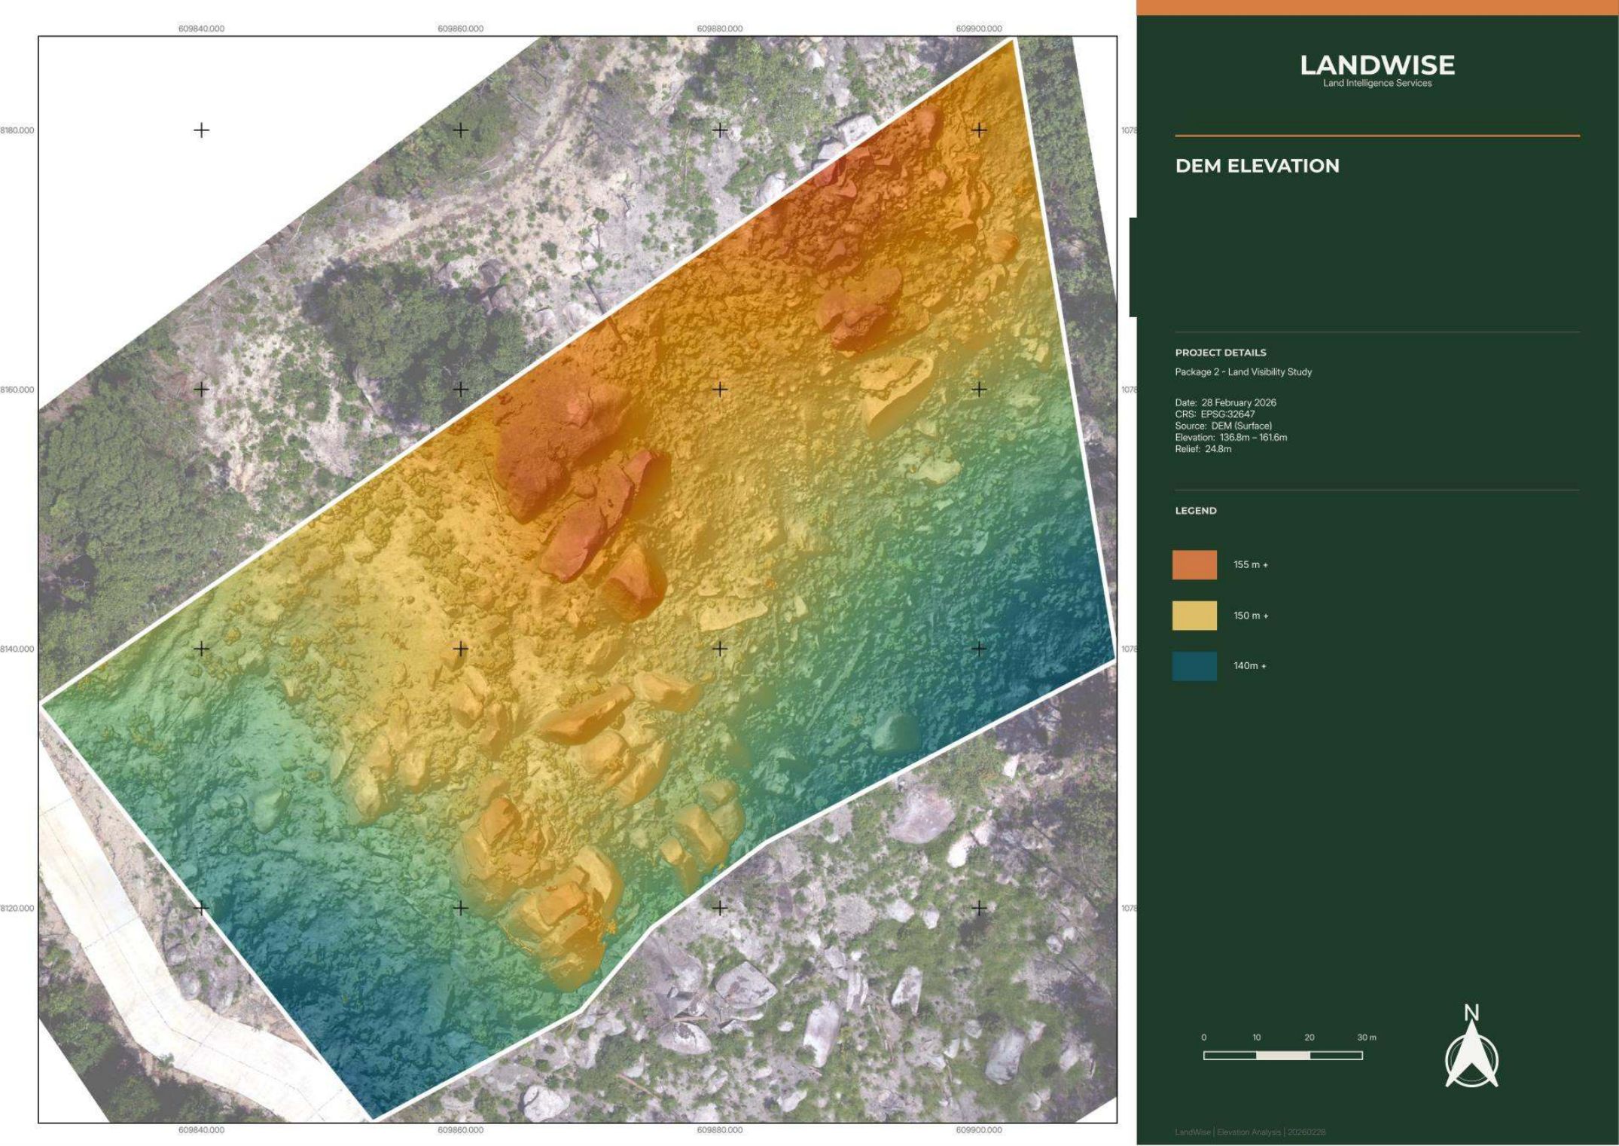Select the yellow 150 m + legend swatch

pyautogui.click(x=1194, y=616)
